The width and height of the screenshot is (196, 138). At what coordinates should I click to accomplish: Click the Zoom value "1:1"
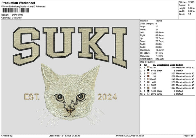click(189, 14)
